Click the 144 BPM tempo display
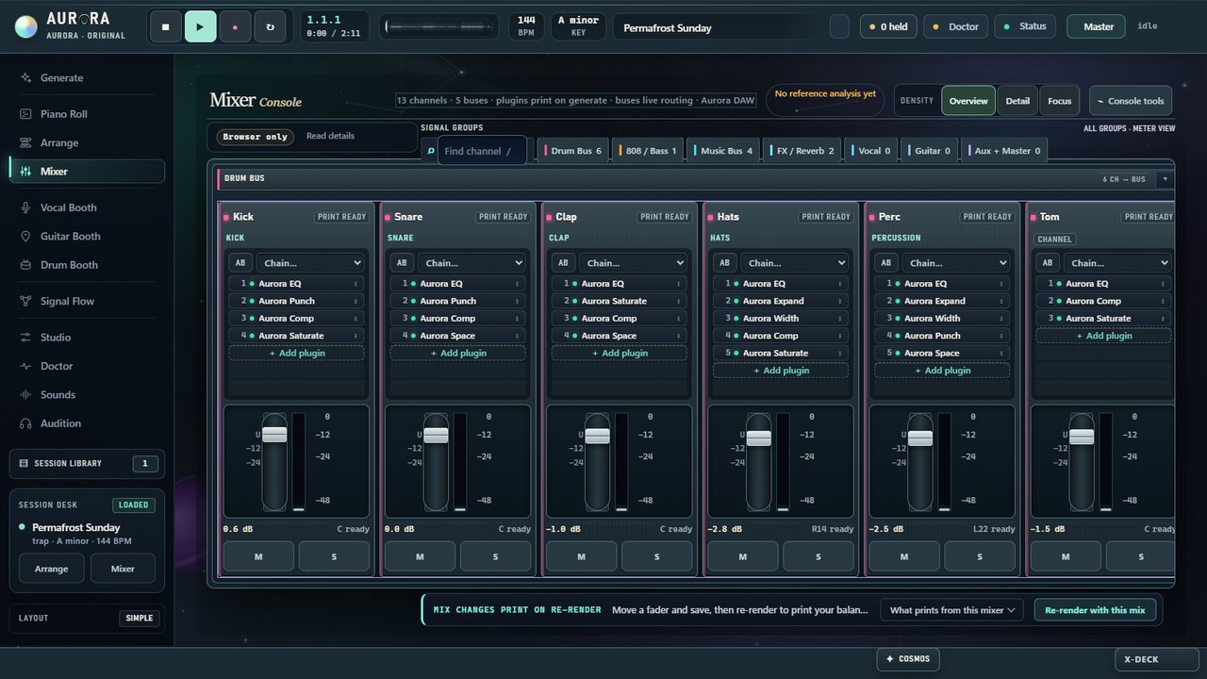Viewport: 1207px width, 679px height. 526,25
